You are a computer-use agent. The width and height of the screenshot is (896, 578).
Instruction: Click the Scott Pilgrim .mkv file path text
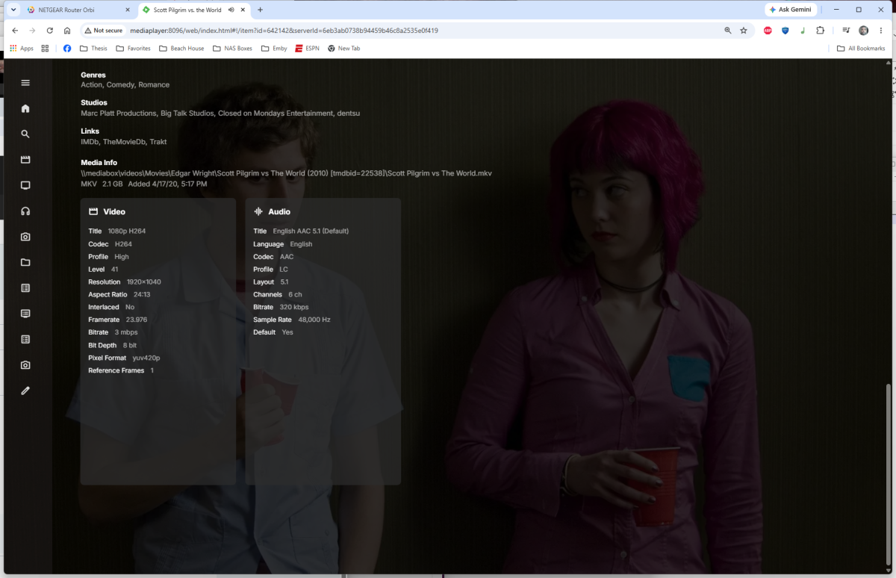[x=286, y=173]
